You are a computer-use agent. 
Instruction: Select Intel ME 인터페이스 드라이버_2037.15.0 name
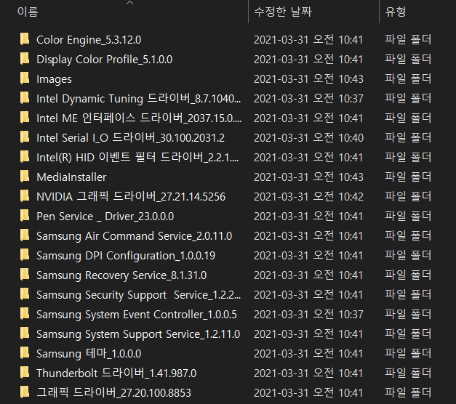click(139, 118)
